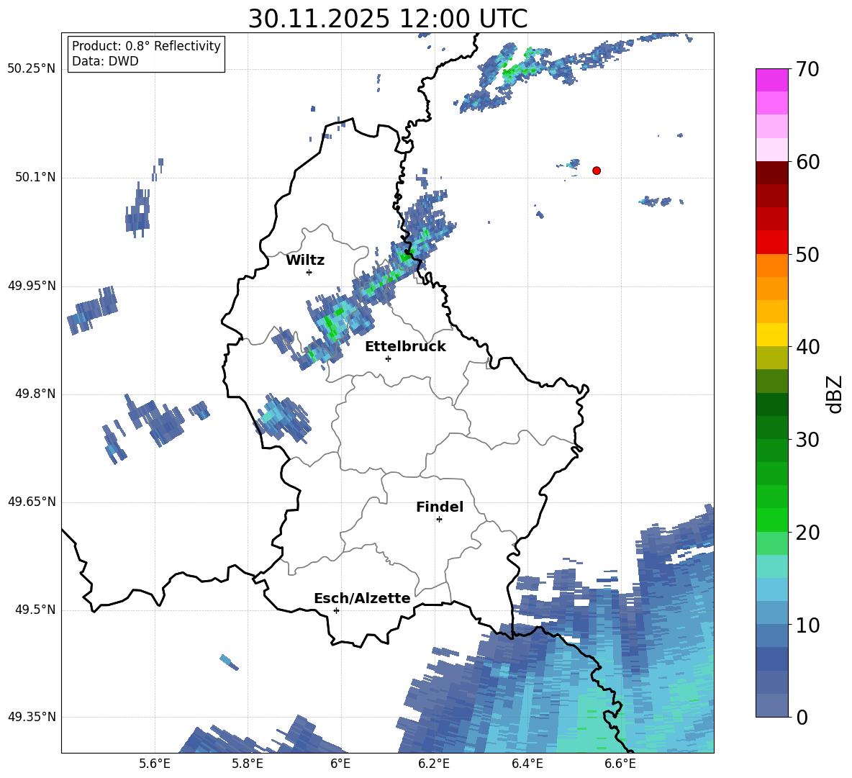Screen dimensions: 852x778
Task: Click the 6.6°E longitude label
Action: [620, 764]
